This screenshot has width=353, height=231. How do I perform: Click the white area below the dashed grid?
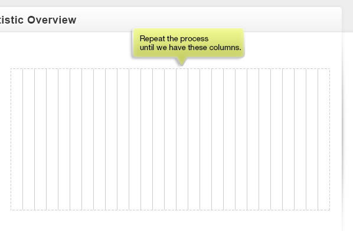coord(170,220)
